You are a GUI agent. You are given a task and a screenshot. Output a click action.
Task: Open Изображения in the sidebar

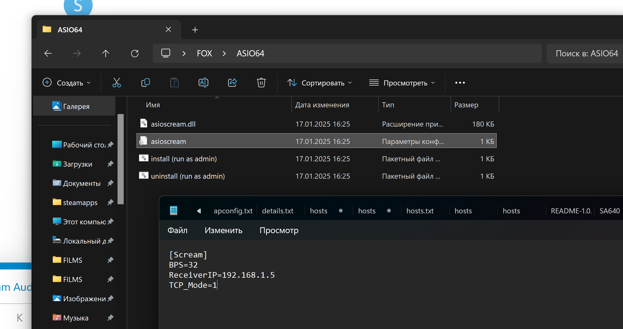click(x=79, y=299)
